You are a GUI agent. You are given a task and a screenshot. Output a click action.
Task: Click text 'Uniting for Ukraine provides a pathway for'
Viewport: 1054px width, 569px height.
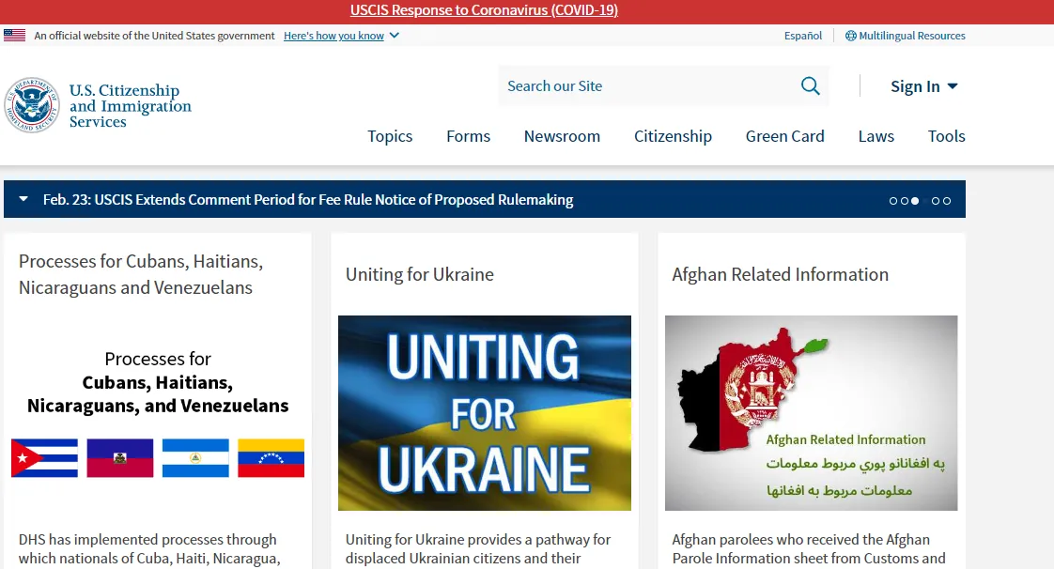478,540
